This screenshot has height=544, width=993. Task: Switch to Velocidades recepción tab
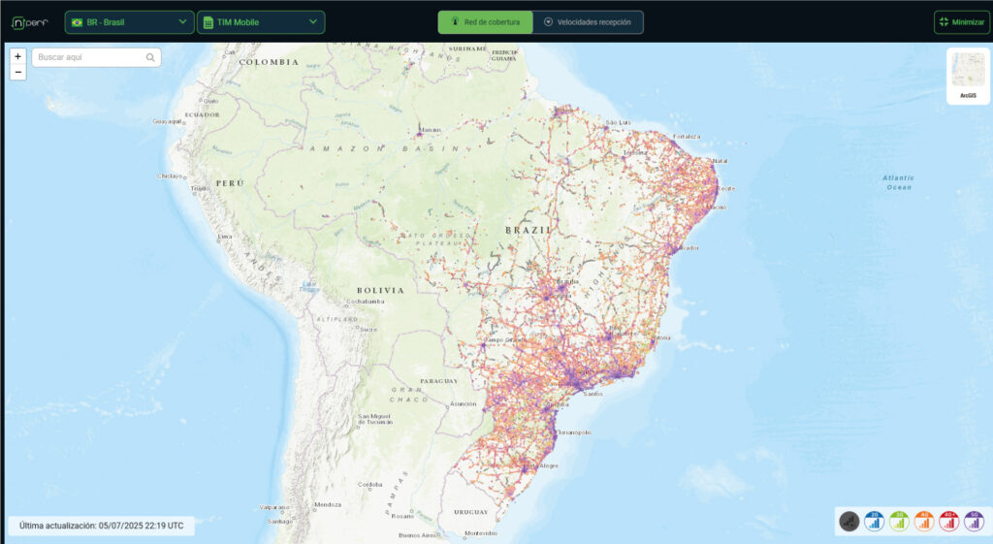tap(588, 22)
